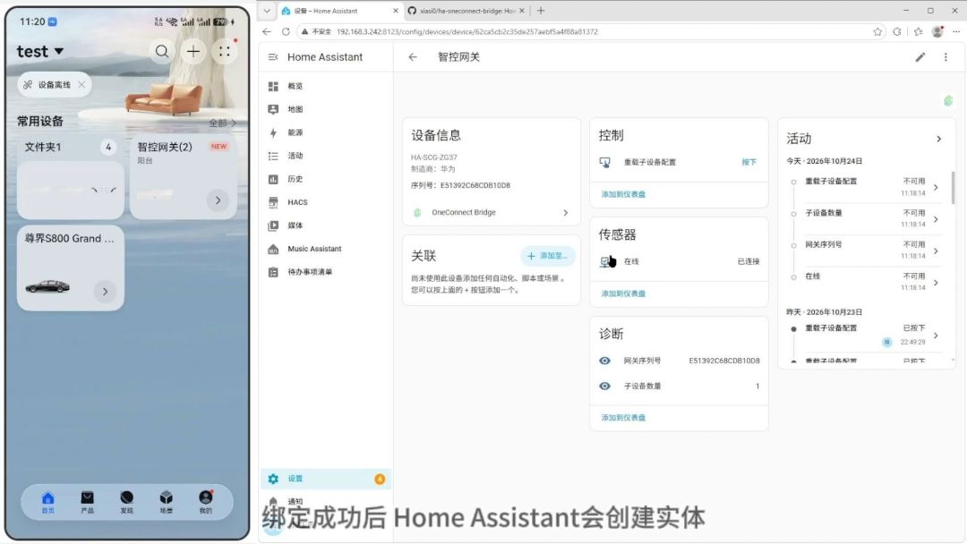The height and width of the screenshot is (544, 967).
Task: Click the activity panel scrollbar
Action: 953,188
